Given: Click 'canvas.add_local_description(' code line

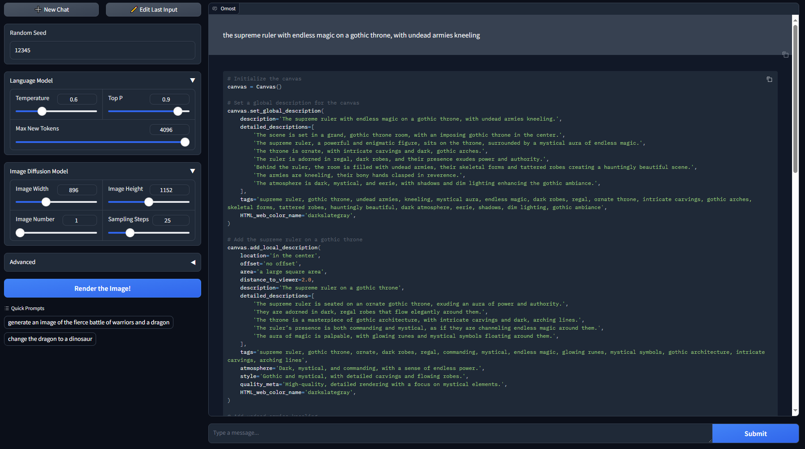Looking at the screenshot, I should point(274,248).
